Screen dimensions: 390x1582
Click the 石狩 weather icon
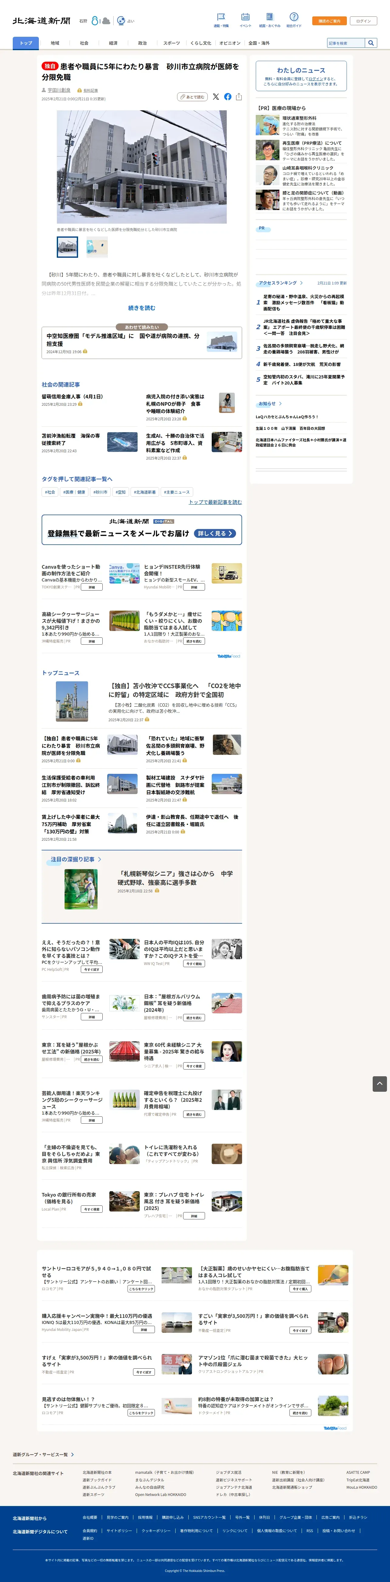(x=101, y=21)
